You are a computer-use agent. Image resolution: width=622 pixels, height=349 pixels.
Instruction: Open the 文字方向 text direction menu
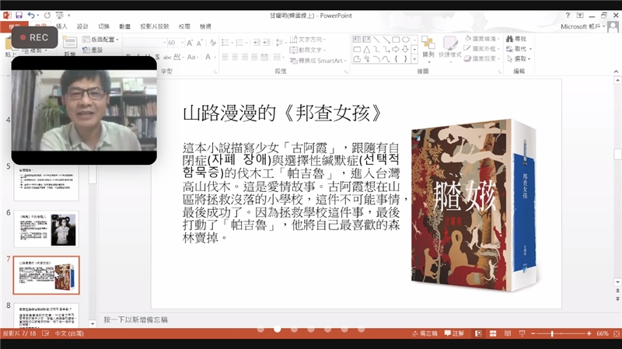click(308, 40)
